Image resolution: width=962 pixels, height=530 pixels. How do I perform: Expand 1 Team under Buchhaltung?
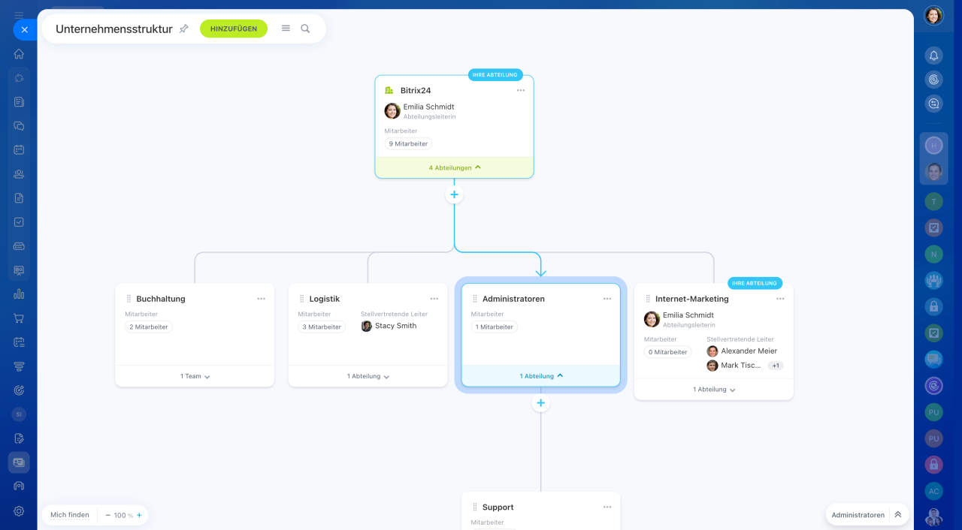tap(195, 376)
